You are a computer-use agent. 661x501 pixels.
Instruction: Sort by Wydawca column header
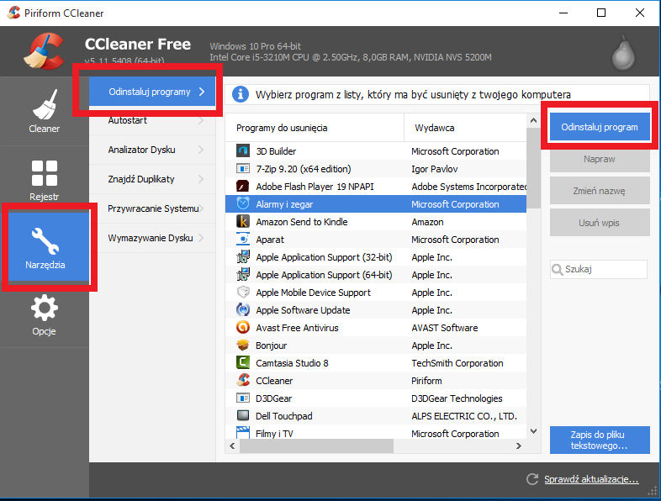pos(465,128)
